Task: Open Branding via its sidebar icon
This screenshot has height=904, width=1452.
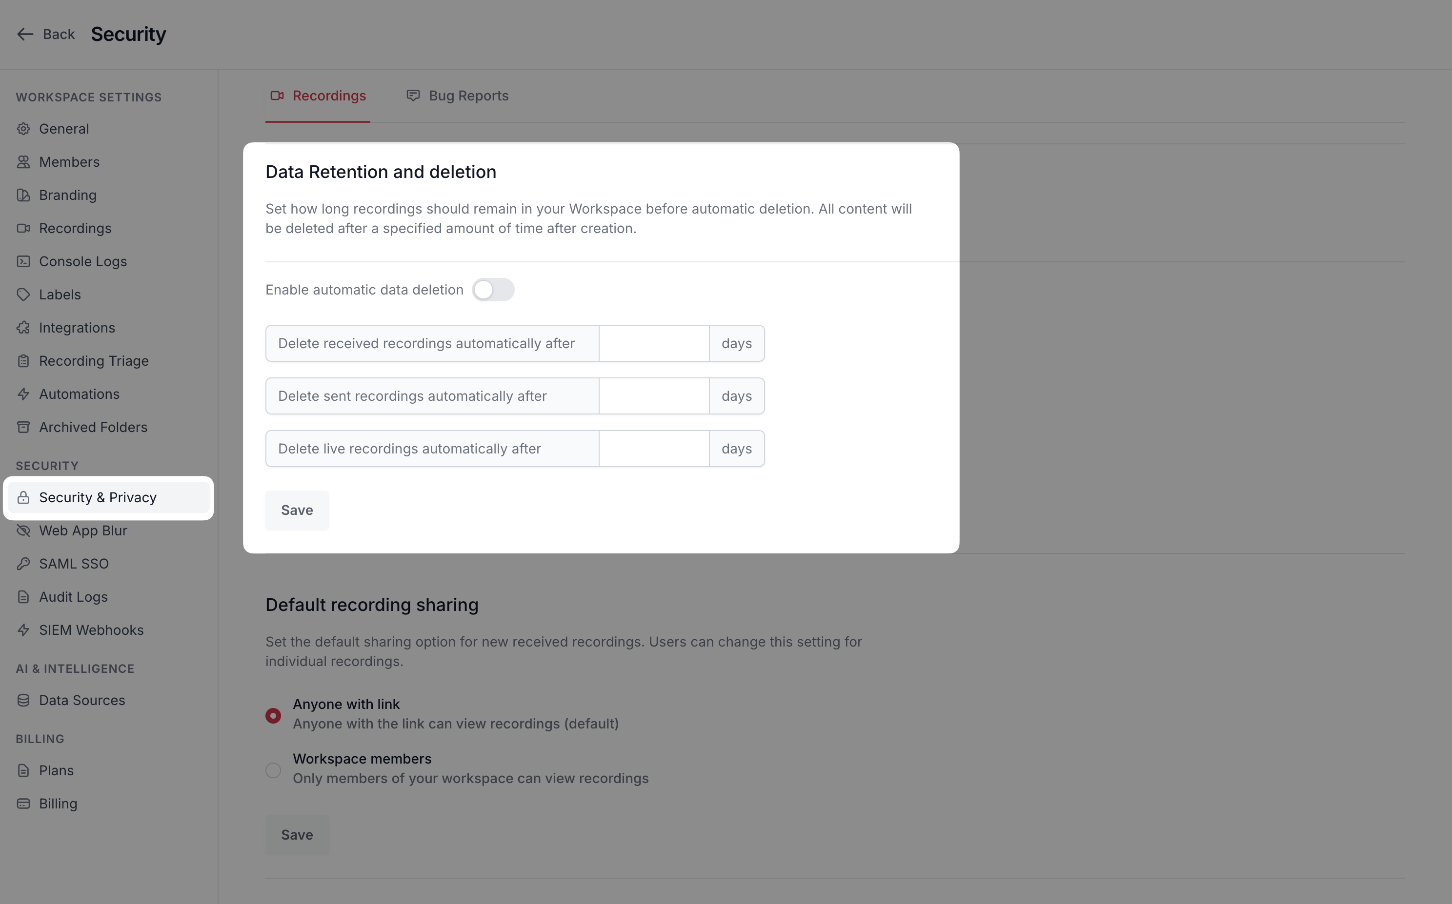Action: (x=23, y=195)
